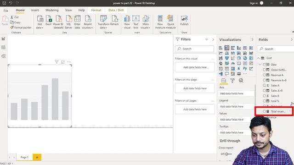Toggle the Cross-report switch
Viewport: 294px width, 165px height.
(228, 154)
